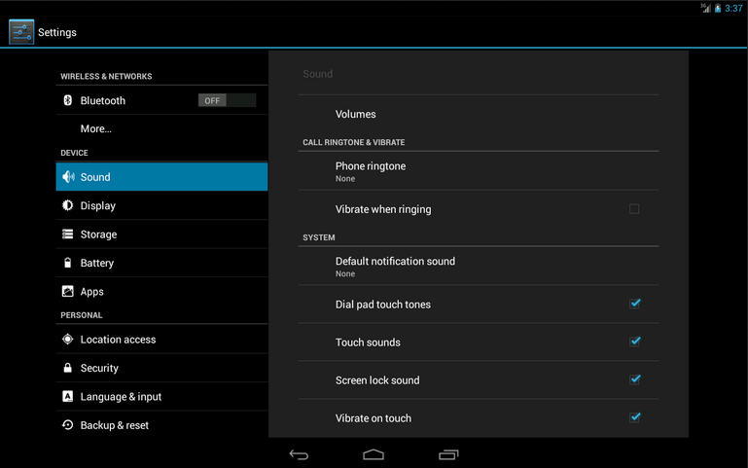748x468 pixels.
Task: Click the Backup & reset icon
Action: [68, 424]
